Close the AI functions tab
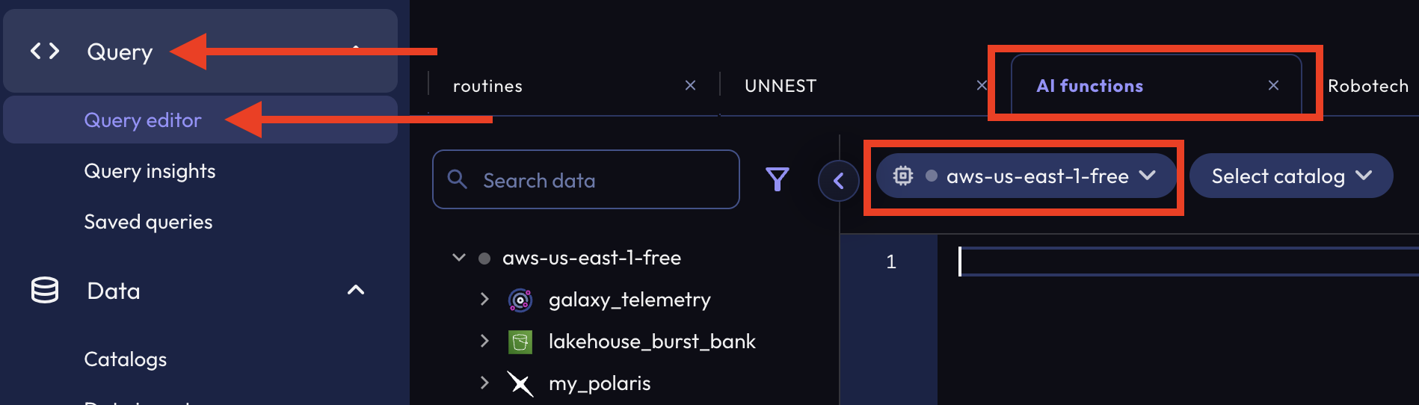 (x=1273, y=85)
